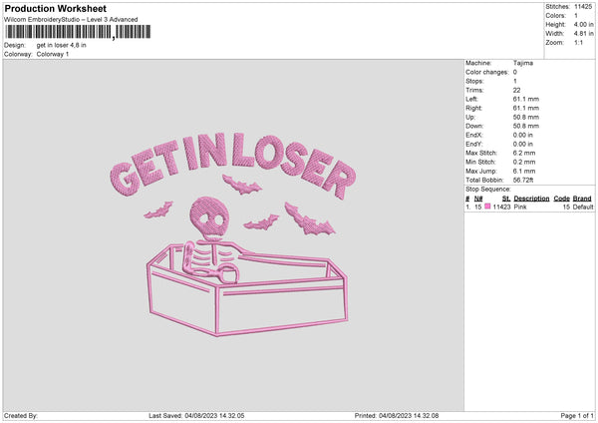Image resolution: width=598 pixels, height=423 pixels.
Task: Click the 'Created By:' footer label
Action: (x=21, y=415)
